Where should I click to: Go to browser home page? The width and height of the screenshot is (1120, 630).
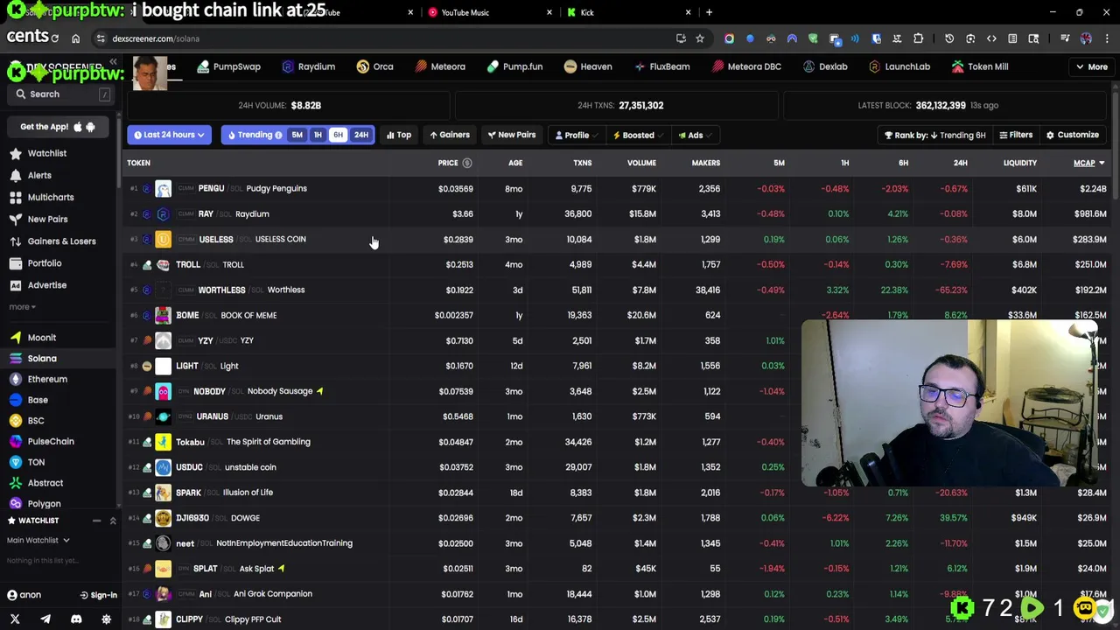(76, 38)
